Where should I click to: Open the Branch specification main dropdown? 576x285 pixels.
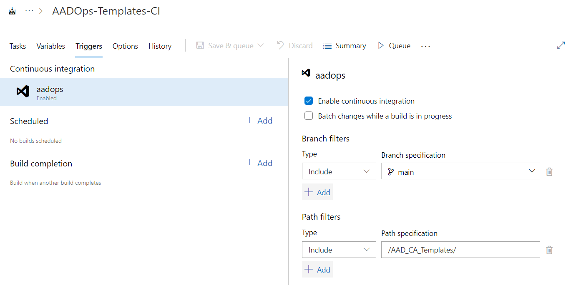pos(460,171)
